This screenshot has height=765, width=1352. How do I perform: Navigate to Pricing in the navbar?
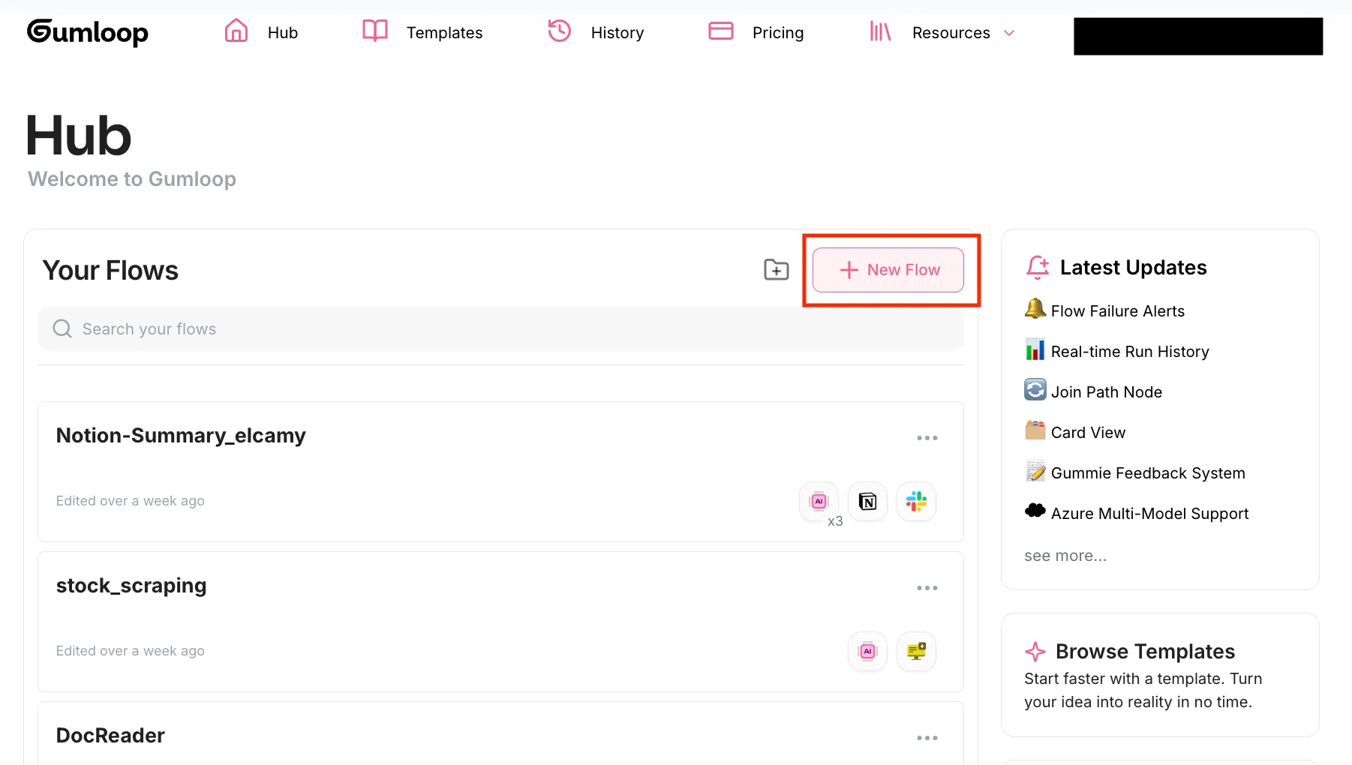coord(777,33)
